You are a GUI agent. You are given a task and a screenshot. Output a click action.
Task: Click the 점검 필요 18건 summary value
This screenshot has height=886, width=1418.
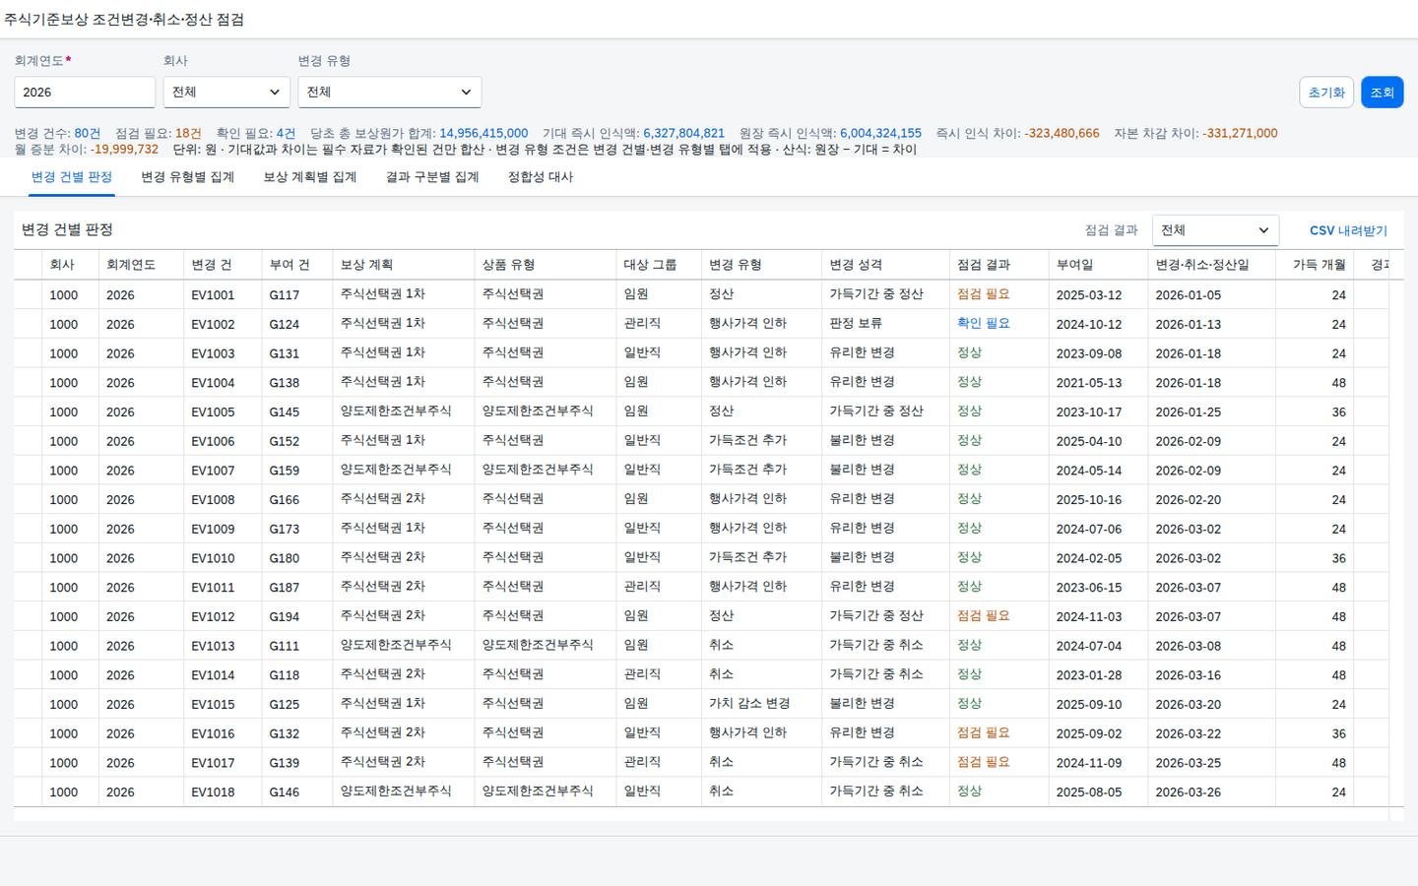click(188, 133)
